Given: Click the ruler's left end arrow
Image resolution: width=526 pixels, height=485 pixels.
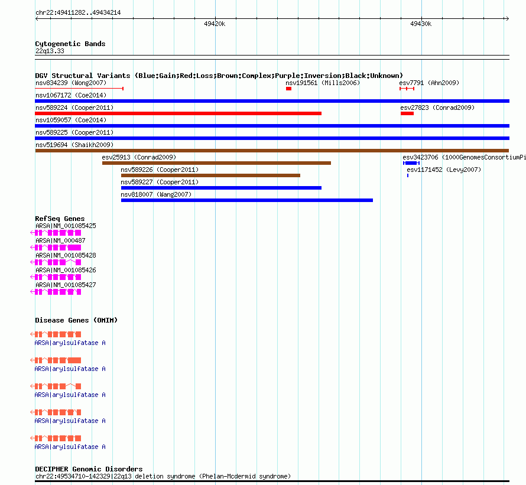Looking at the screenshot, I should point(37,18).
